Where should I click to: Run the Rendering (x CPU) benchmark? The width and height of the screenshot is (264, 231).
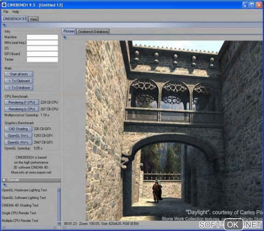point(22,109)
